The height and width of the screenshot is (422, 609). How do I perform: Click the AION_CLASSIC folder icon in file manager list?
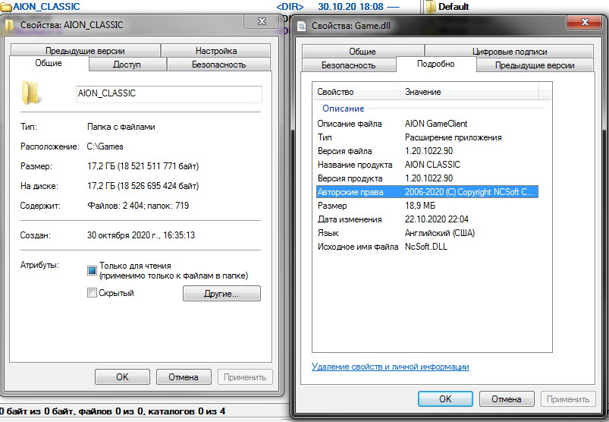[6, 7]
